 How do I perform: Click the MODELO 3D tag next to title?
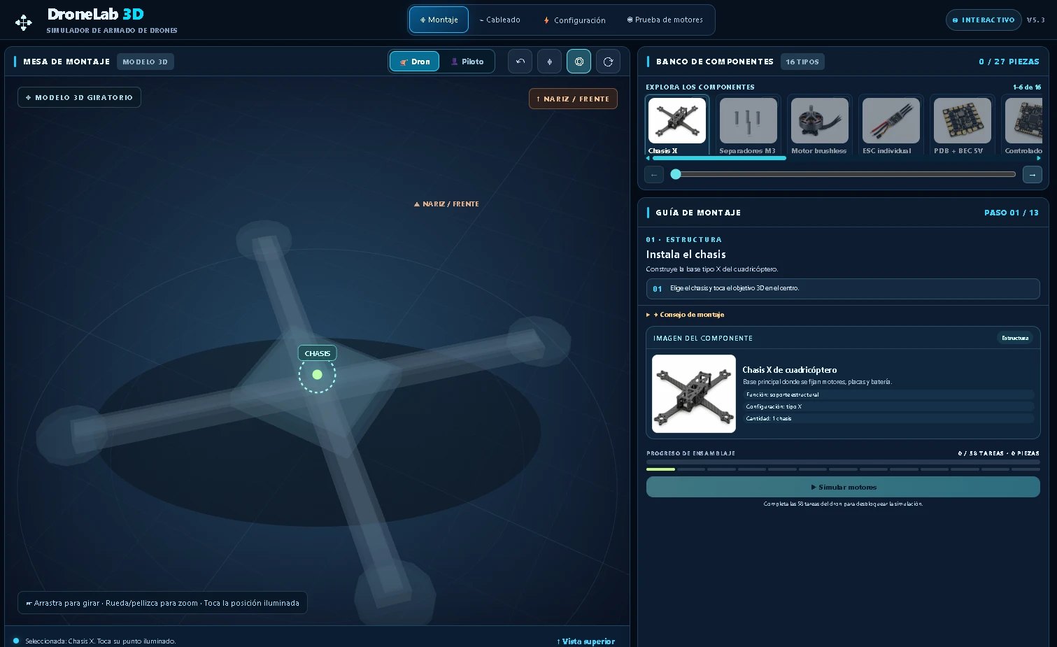coord(145,62)
